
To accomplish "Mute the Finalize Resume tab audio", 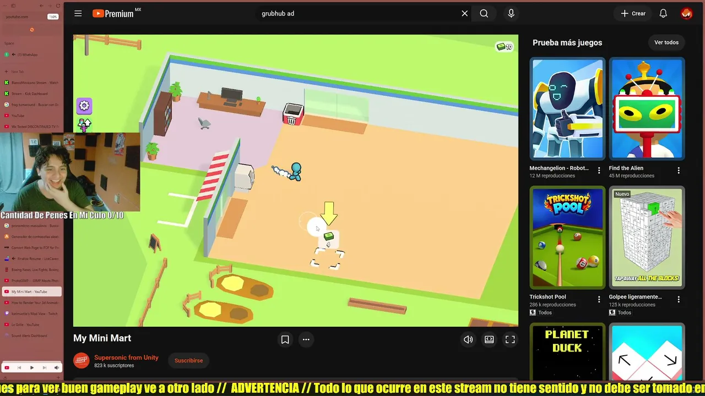I will [x=14, y=258].
